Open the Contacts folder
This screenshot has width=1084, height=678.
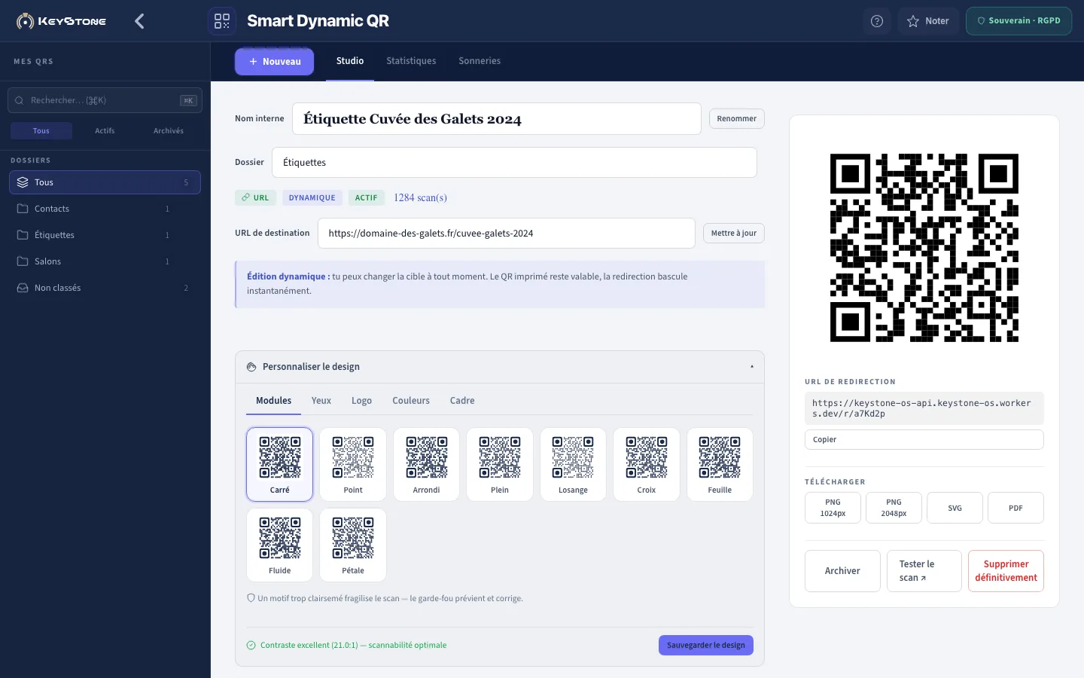coord(105,209)
